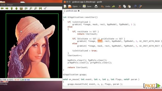Open Find and Replace in the gedit toolbar
This screenshot has height=91, width=162.
point(140,6)
